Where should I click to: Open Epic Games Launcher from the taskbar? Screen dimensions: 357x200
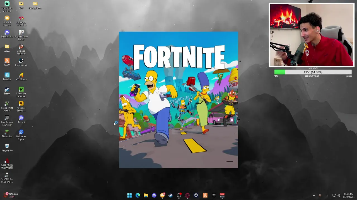[214, 195]
